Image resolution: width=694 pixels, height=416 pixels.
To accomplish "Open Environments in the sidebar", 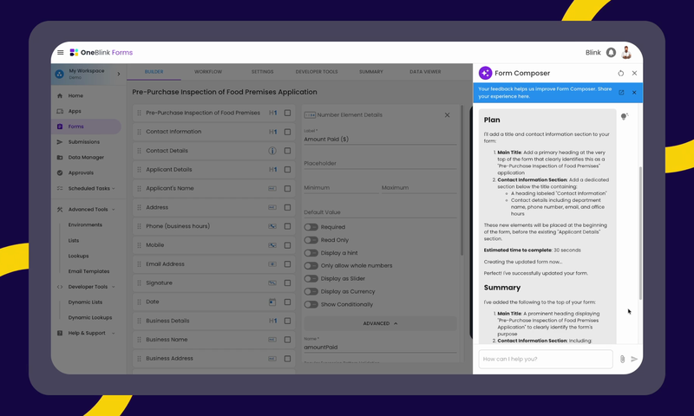I will (x=85, y=225).
